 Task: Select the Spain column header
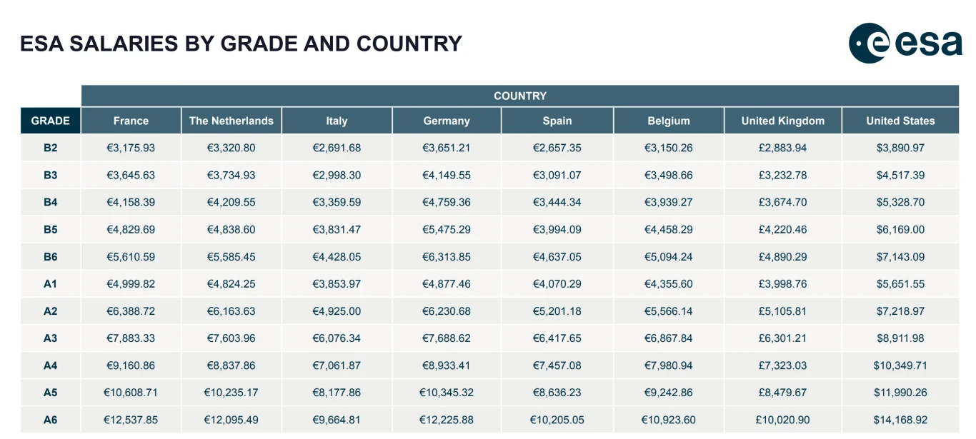pyautogui.click(x=557, y=121)
